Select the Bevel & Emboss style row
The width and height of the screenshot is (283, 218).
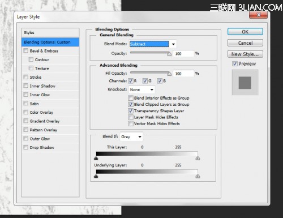click(x=50, y=51)
